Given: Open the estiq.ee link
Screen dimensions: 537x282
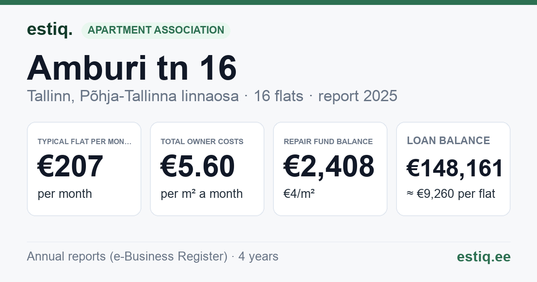Looking at the screenshot, I should point(483,256).
